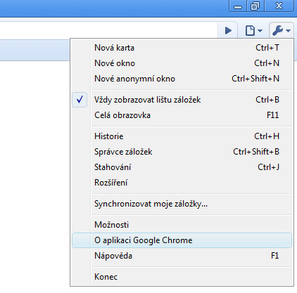The width and height of the screenshot is (297, 293).
Task: Open Možnosti options
Action: point(182,225)
